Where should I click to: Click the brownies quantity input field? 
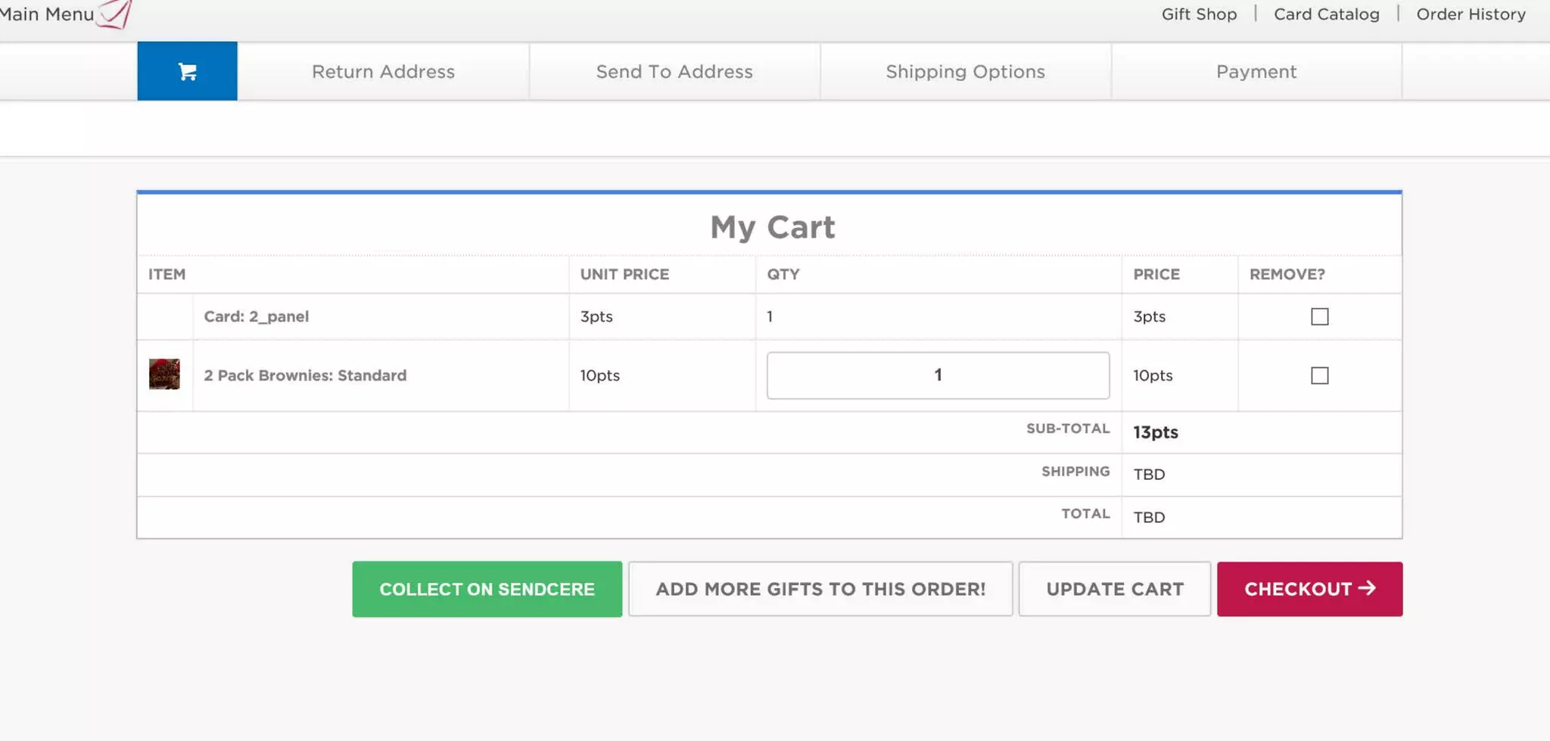tap(938, 375)
